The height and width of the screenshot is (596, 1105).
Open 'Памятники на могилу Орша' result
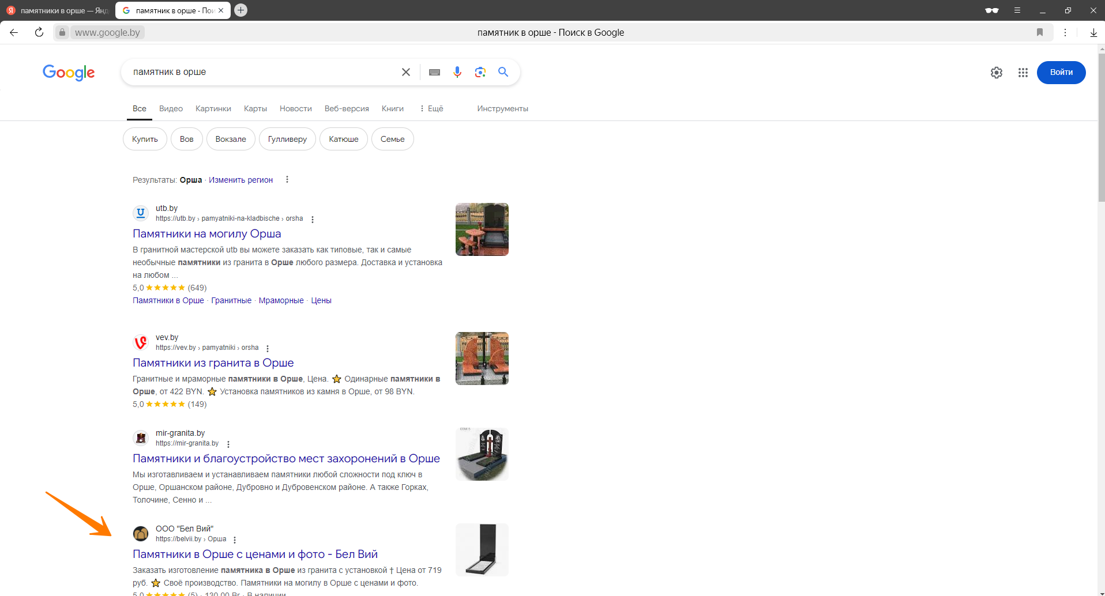click(x=207, y=233)
